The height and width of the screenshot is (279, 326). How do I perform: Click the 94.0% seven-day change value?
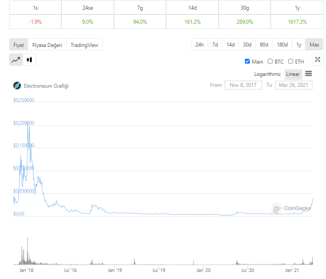[x=140, y=21]
